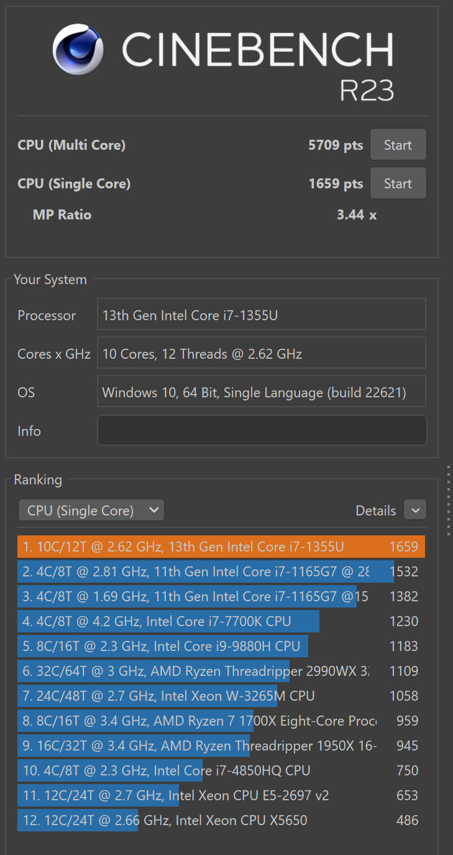453x855 pixels.
Task: Select ranking row 3 i7-1165G7 at 1.69 GHz
Action: tap(221, 596)
